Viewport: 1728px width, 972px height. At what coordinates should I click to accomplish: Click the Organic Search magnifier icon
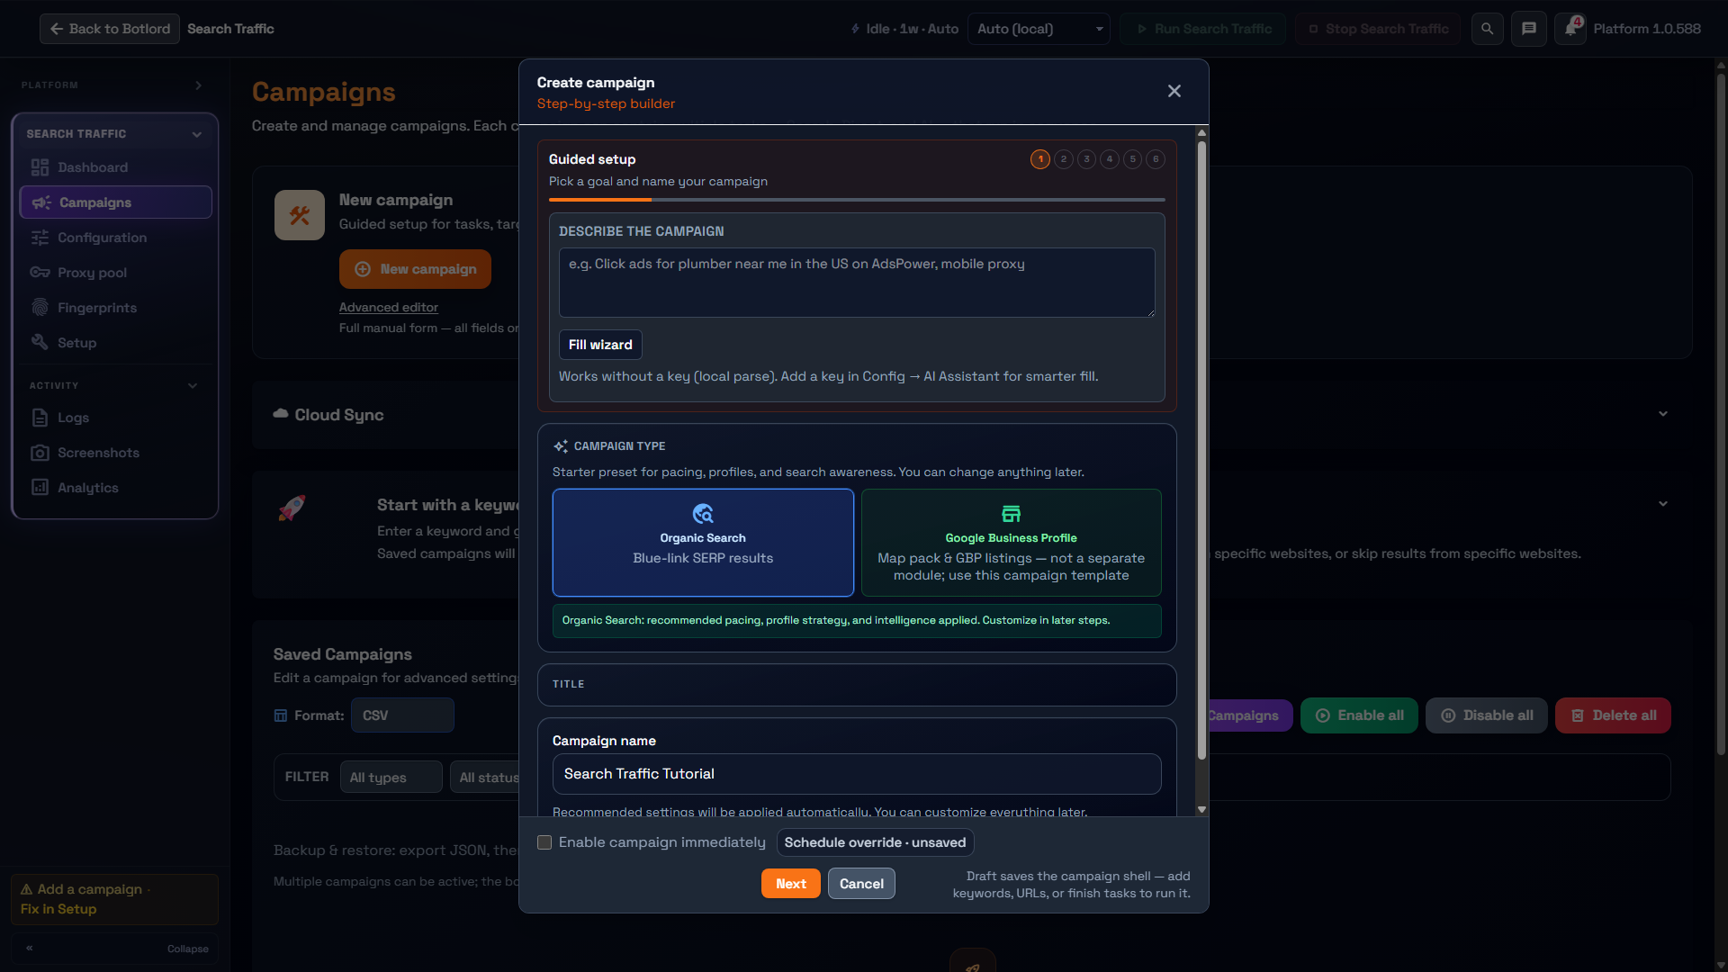[x=703, y=514]
